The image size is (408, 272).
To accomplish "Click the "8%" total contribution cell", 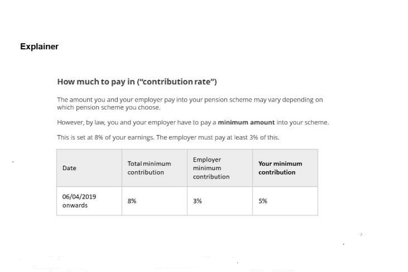I will click(x=132, y=201).
